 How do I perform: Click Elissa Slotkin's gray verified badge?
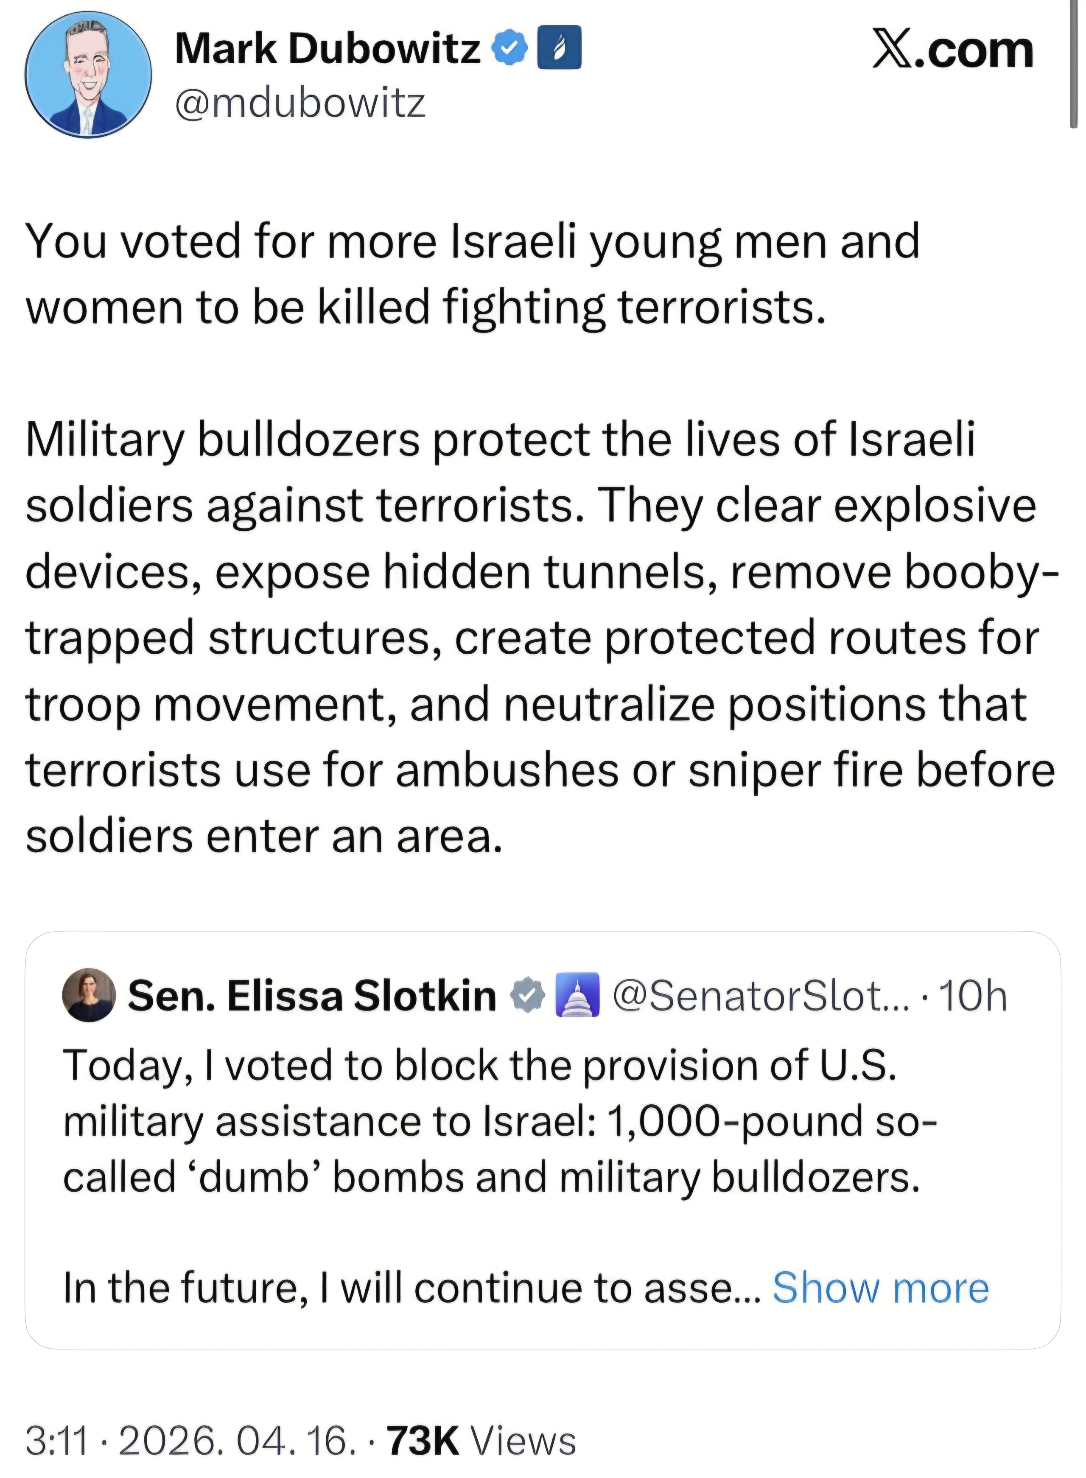(529, 995)
